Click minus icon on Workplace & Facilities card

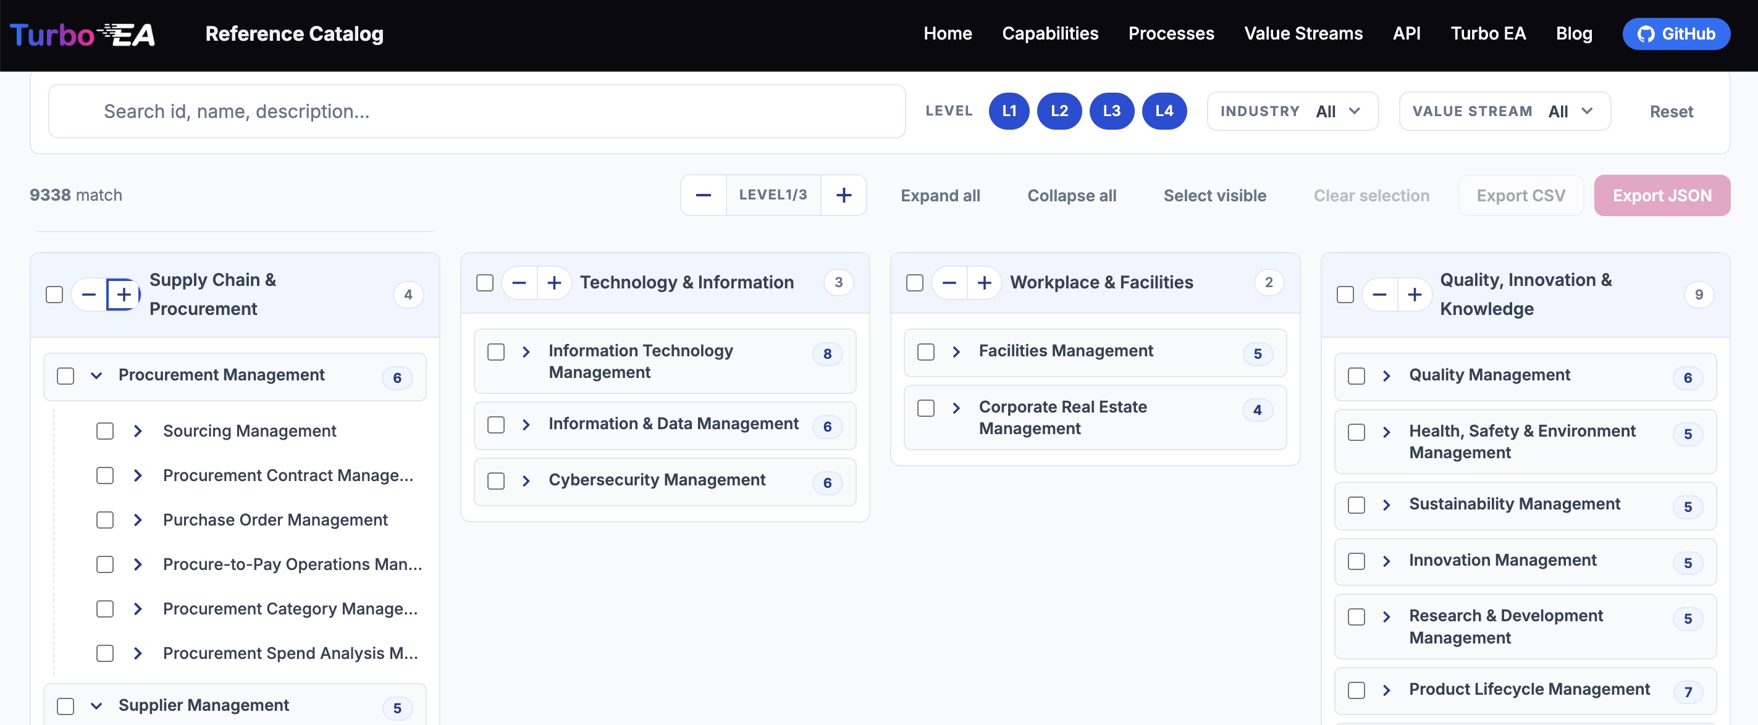[x=949, y=282]
